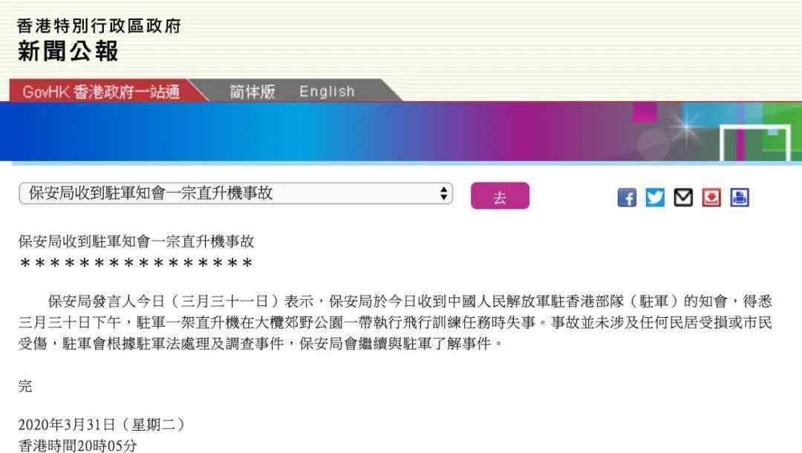802x453 pixels.
Task: Click 香港特別行政區政府 header text
Action: (x=99, y=25)
